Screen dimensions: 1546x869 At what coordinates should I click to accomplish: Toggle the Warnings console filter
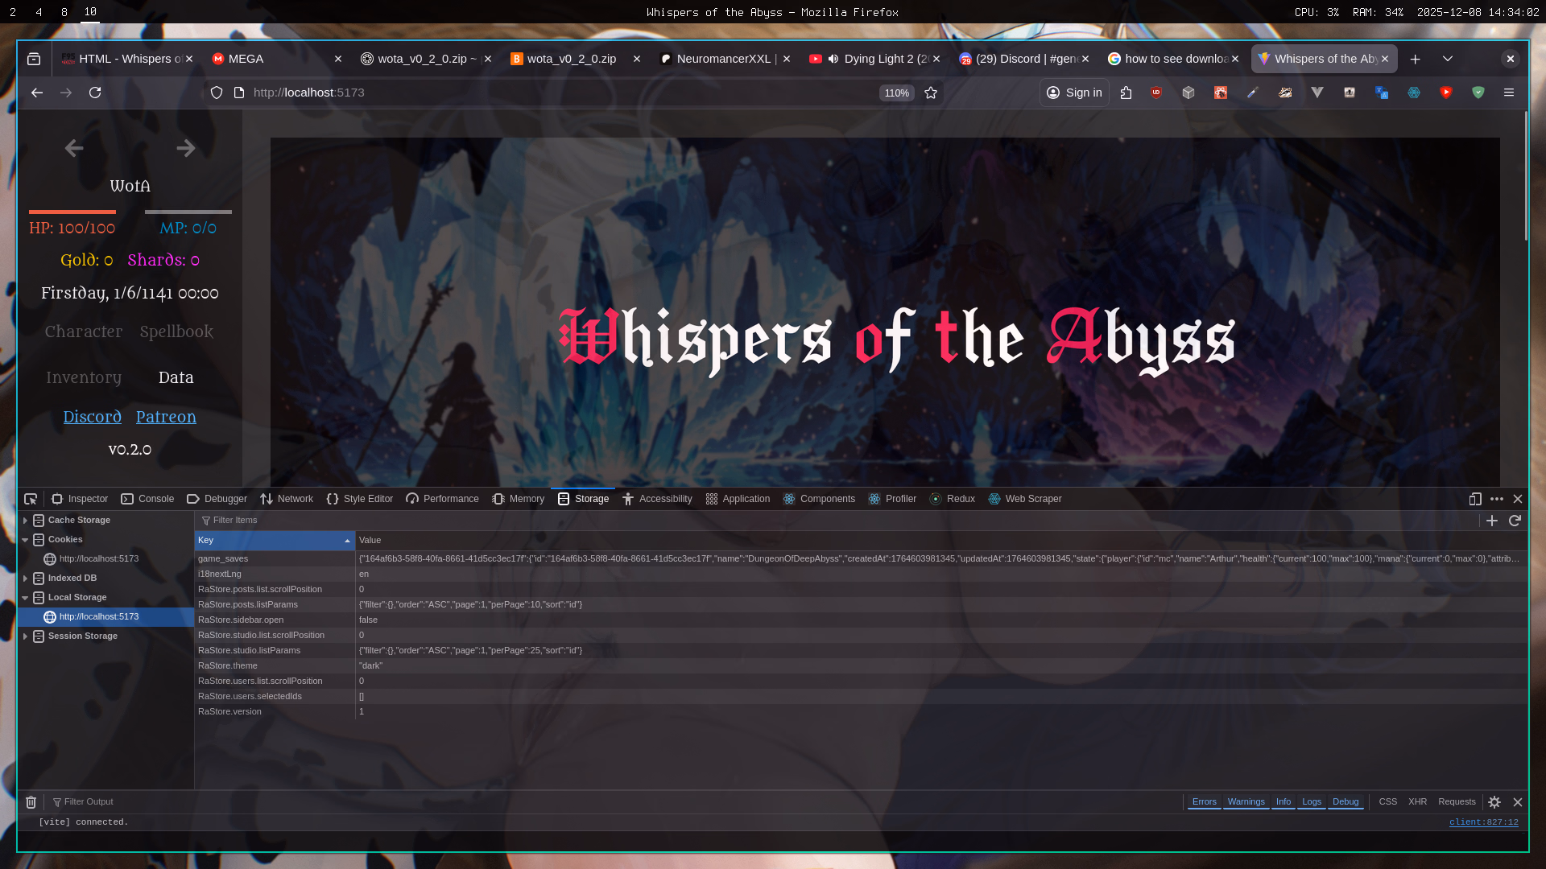(1246, 801)
